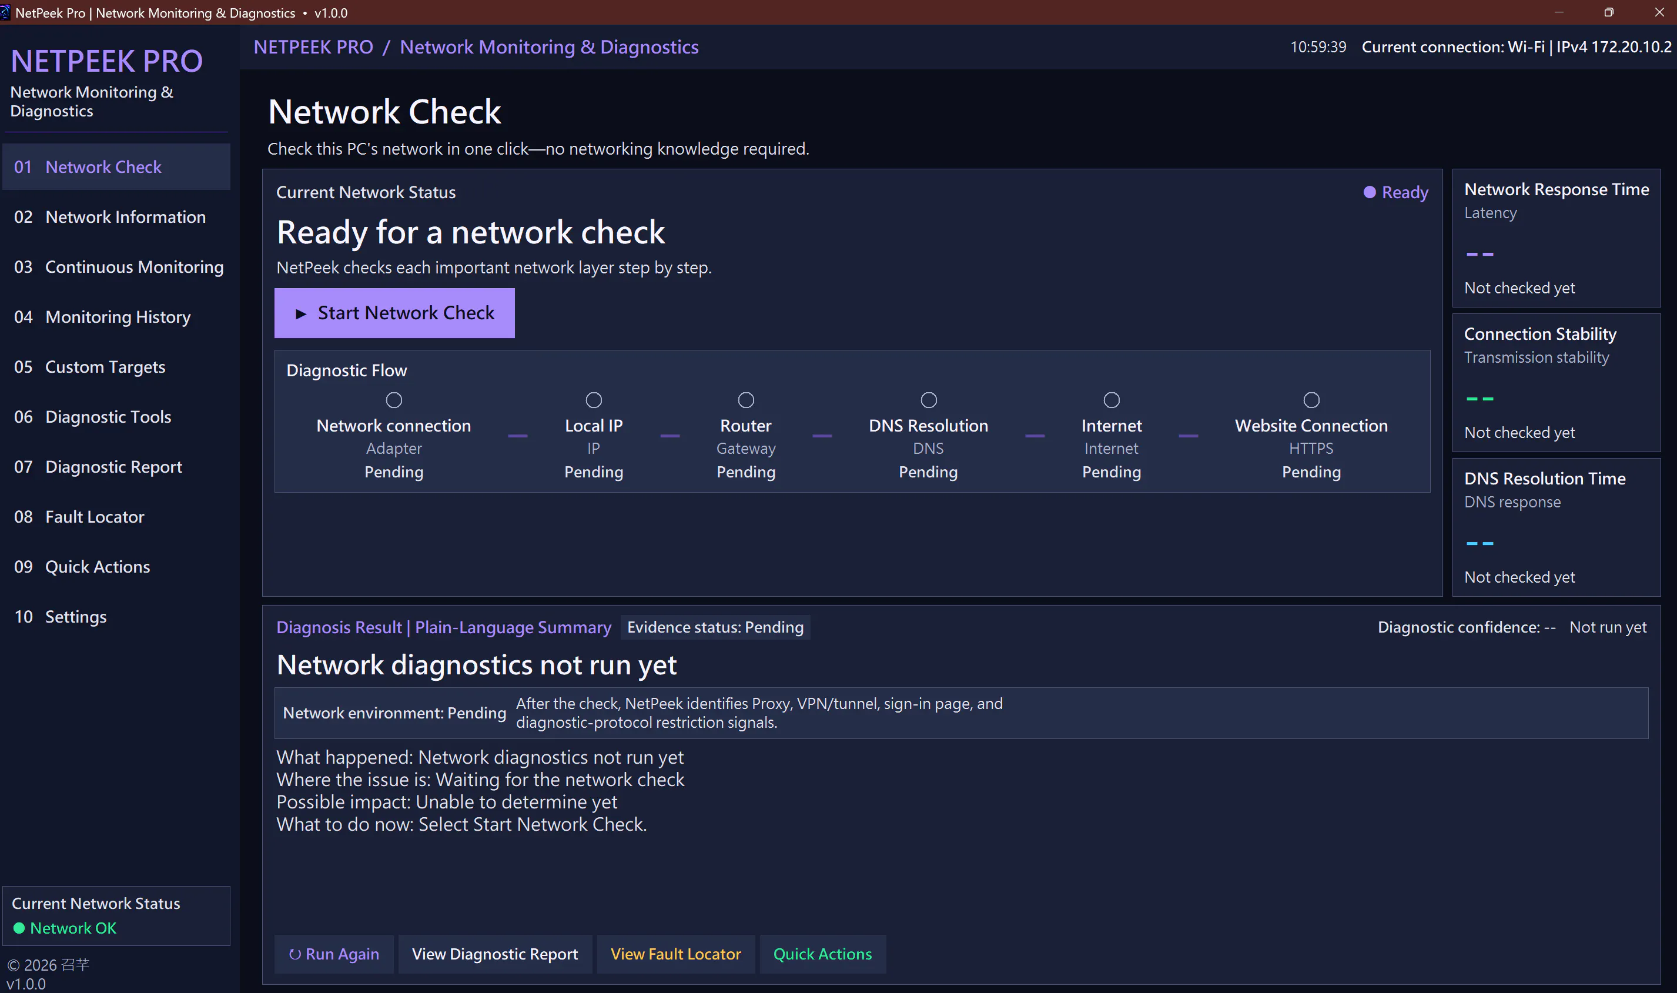Screen dimensions: 1677x993
Task: Click Router Gateway Pending step text
Action: click(x=746, y=449)
